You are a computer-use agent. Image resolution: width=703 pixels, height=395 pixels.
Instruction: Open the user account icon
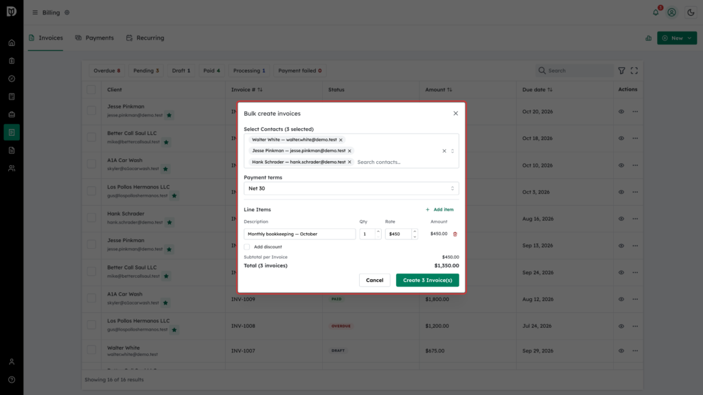click(x=671, y=12)
